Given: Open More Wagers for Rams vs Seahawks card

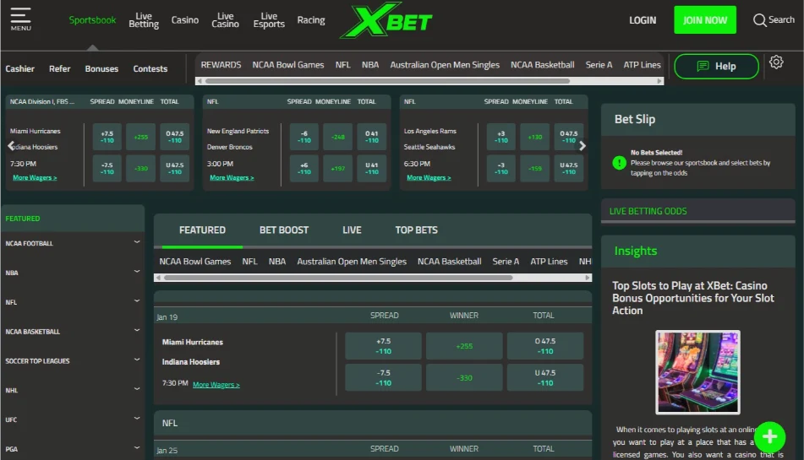Looking at the screenshot, I should click(429, 177).
